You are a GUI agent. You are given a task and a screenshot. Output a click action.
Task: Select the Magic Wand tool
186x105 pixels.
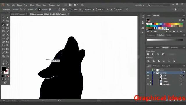[x=3, y=21]
